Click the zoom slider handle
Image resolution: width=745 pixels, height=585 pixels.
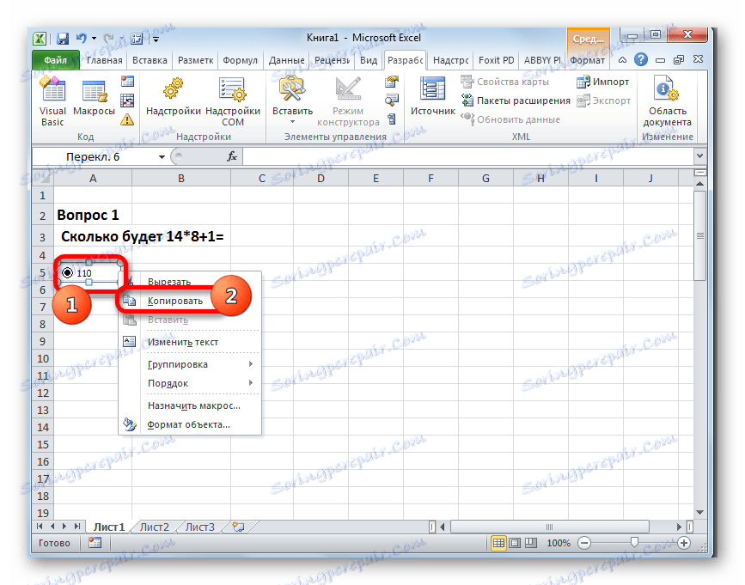634,542
